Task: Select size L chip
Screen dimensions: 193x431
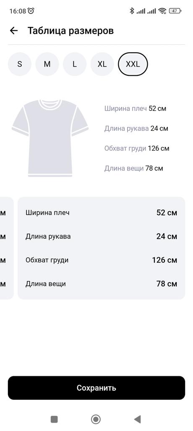Action: click(x=75, y=64)
